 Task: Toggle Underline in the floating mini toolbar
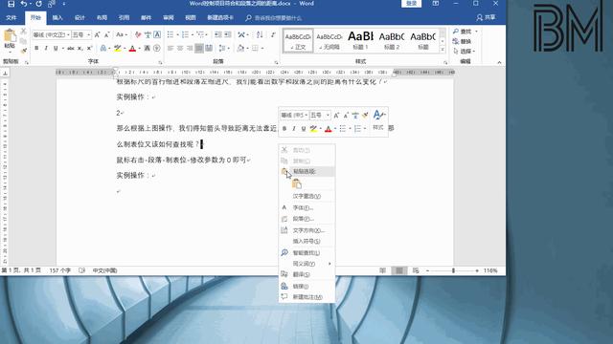304,129
